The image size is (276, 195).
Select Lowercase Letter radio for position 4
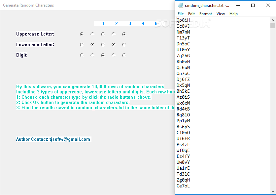pos(113,44)
